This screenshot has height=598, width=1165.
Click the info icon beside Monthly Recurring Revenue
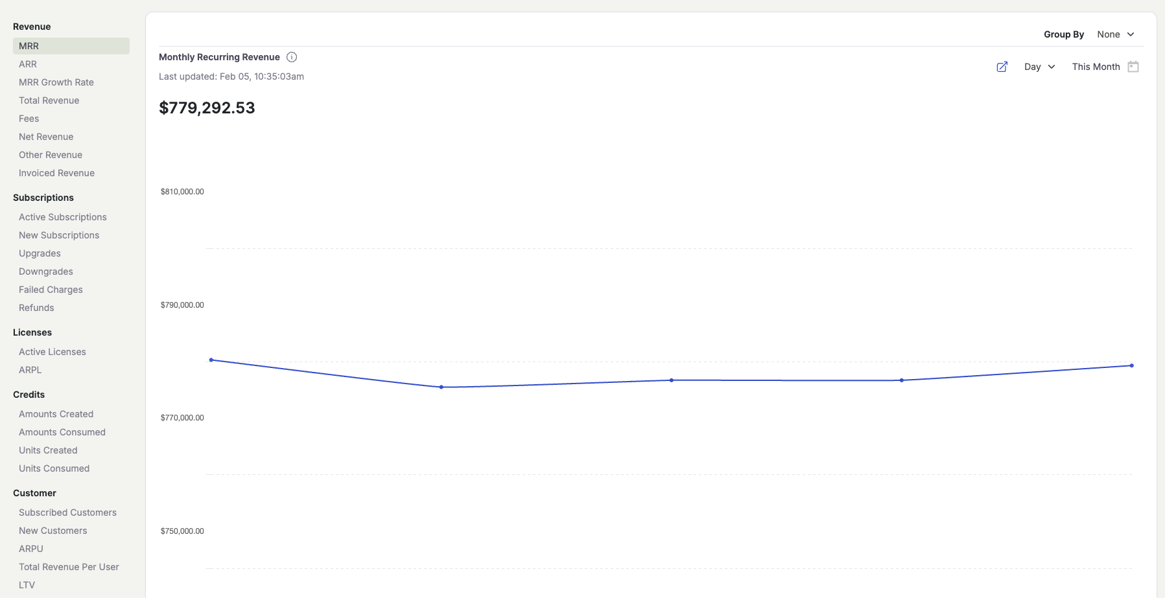coord(292,57)
